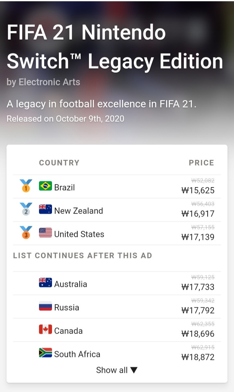
Task: Select the PRICE column header
Action: coord(201,163)
